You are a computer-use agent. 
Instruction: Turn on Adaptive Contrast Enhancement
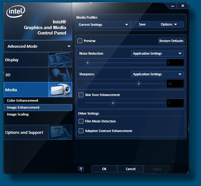click(x=81, y=131)
